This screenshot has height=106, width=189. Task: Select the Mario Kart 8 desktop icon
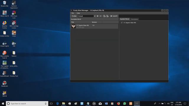click(x=5, y=14)
